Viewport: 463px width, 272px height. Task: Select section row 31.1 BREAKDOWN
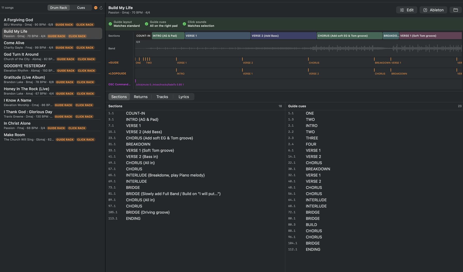[195, 144]
